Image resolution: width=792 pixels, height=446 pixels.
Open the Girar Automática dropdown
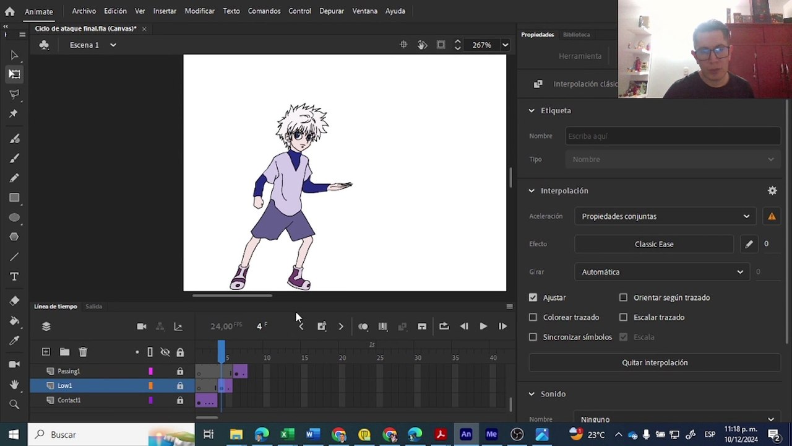click(661, 272)
